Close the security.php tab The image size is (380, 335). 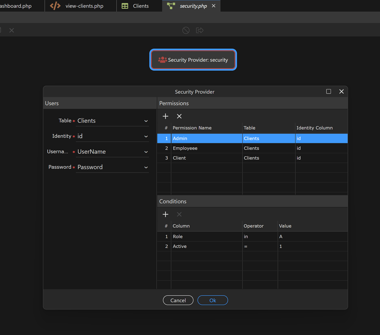coord(213,6)
